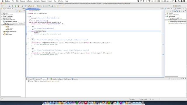Image resolution: width=187 pixels, height=105 pixels.
Task: Switch to the Task List tab
Action: click(x=178, y=9)
